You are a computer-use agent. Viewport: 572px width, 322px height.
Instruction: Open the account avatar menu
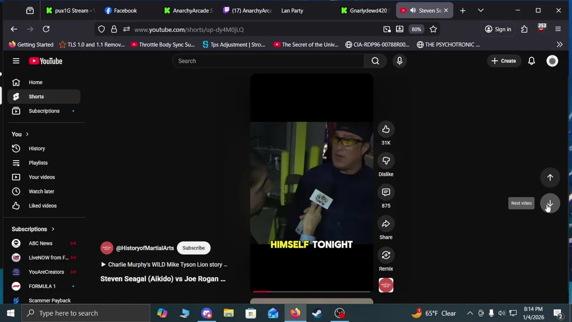coord(552,61)
